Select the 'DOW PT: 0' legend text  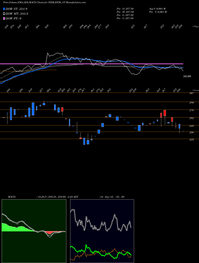[x=14, y=18]
